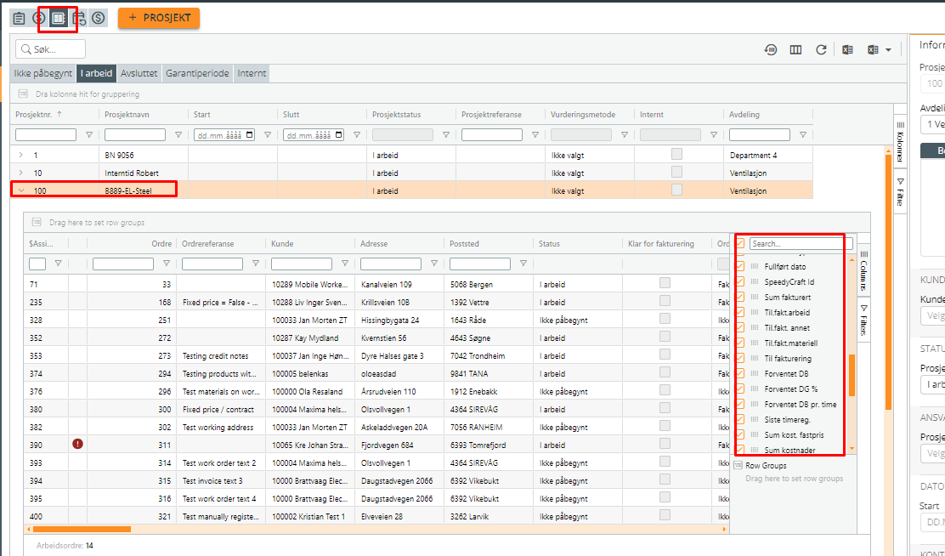Viewport: 945px width, 556px height.
Task: Open filter for Avdeling column
Action: (x=803, y=135)
